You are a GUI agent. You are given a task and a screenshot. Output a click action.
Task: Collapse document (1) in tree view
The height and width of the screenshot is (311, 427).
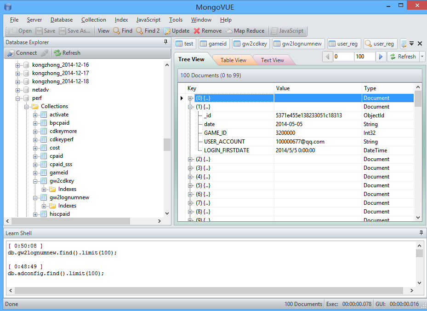190,107
